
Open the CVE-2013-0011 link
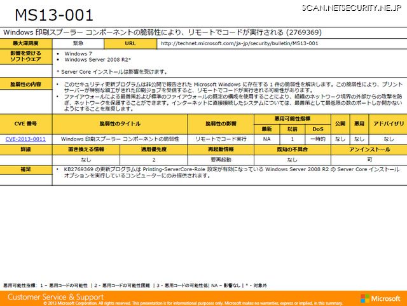pos(25,139)
